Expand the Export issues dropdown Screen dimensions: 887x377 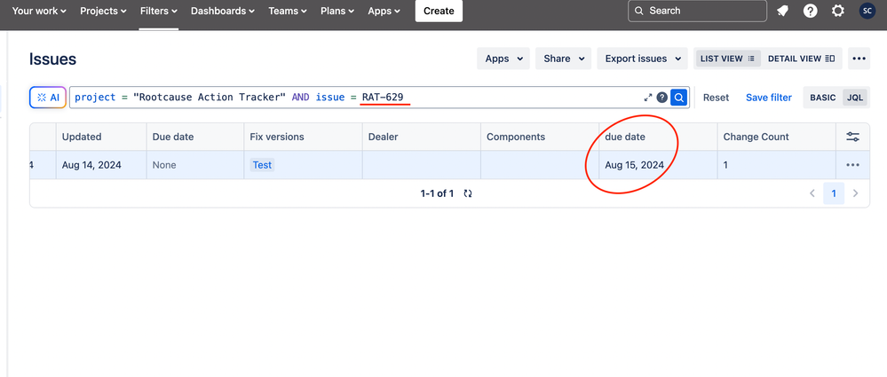pyautogui.click(x=643, y=59)
